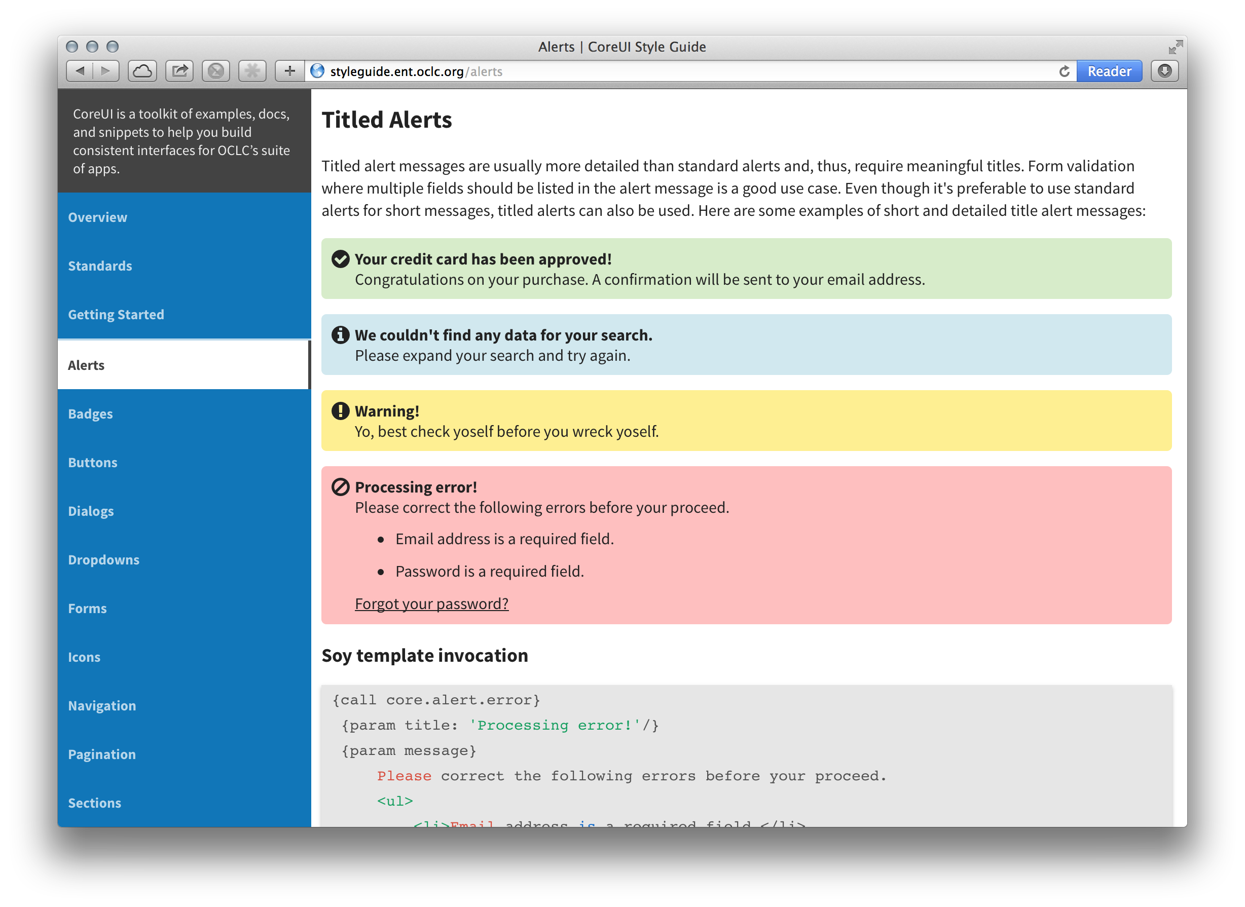
Task: Click the 'Please correct the following errors' code line
Action: click(632, 776)
